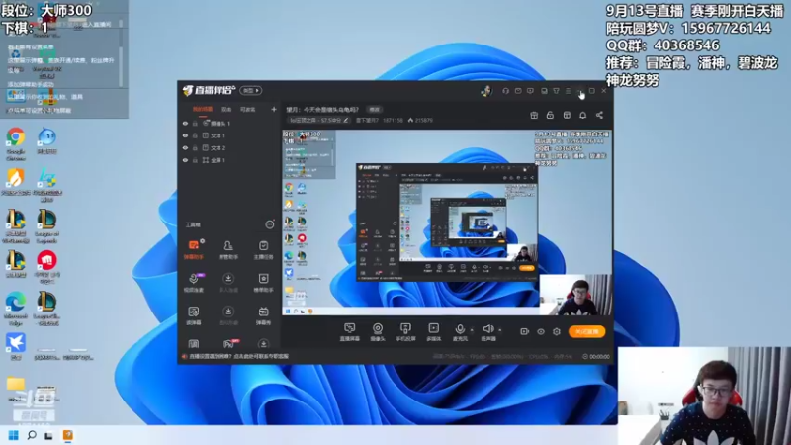Lock the 全屏 1 layer
This screenshot has height=445, width=791.
pyautogui.click(x=195, y=160)
